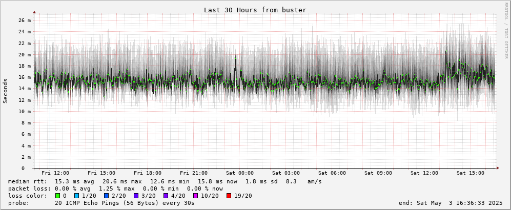511x210 pixels.
Task: Click the red 19/20 loss swatch
Action: tap(230, 196)
